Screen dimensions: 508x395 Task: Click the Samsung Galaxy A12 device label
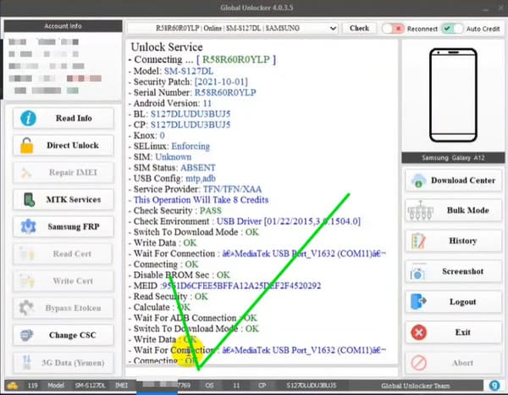pos(453,158)
